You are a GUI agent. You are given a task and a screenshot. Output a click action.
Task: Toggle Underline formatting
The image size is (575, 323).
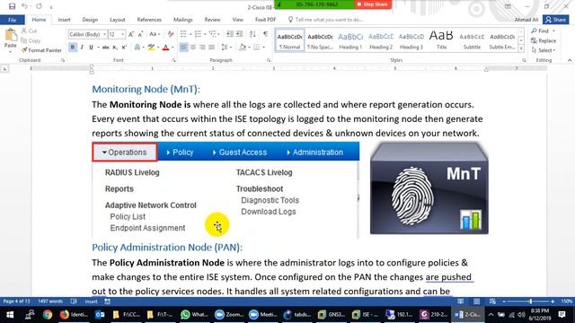[91, 48]
